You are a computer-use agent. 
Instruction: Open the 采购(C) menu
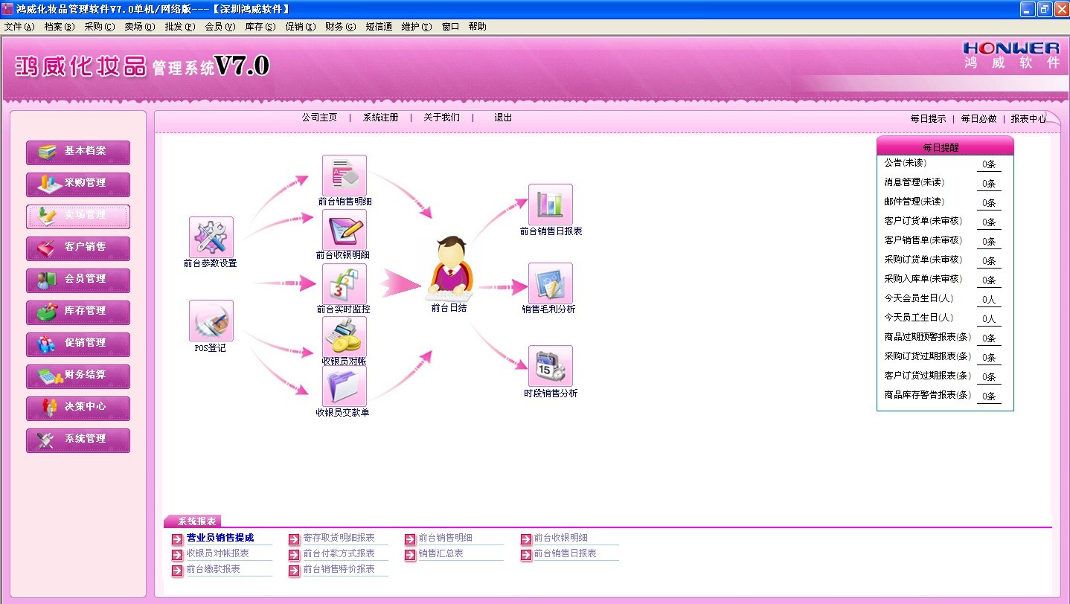pos(99,27)
